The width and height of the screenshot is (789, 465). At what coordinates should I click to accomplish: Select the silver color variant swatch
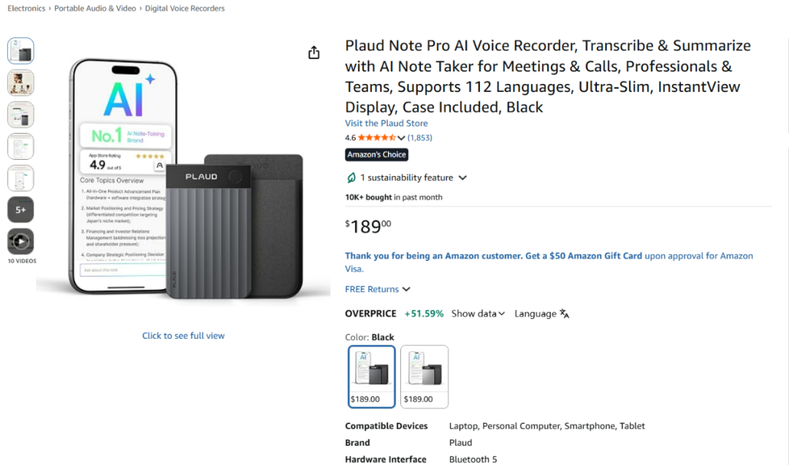pos(424,377)
